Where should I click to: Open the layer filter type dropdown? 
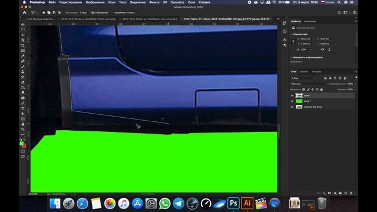[x=302, y=78]
